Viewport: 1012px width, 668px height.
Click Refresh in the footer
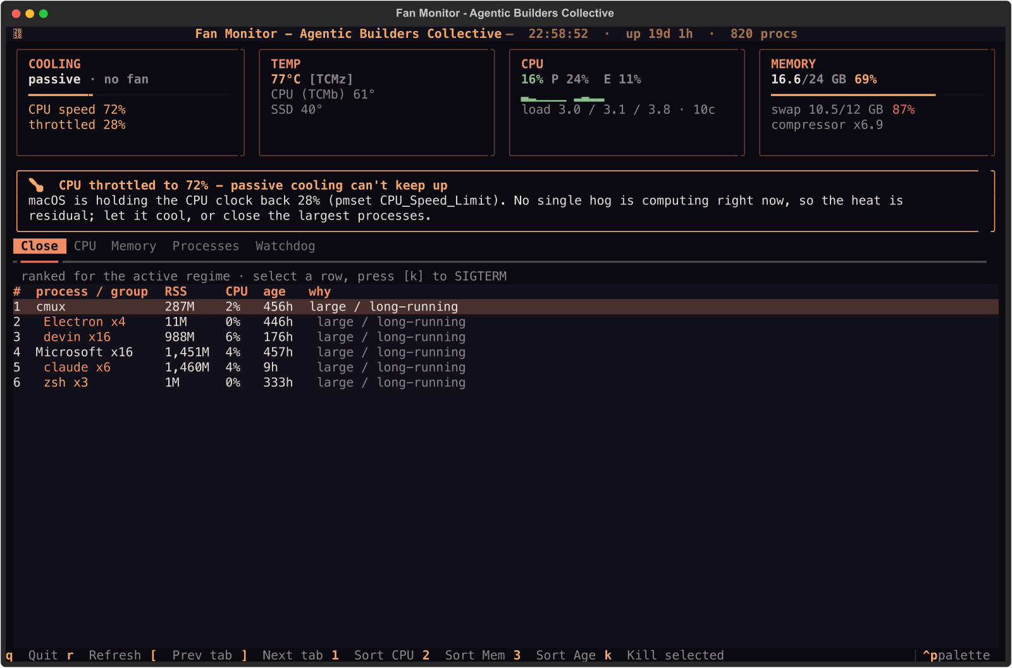click(x=104, y=655)
